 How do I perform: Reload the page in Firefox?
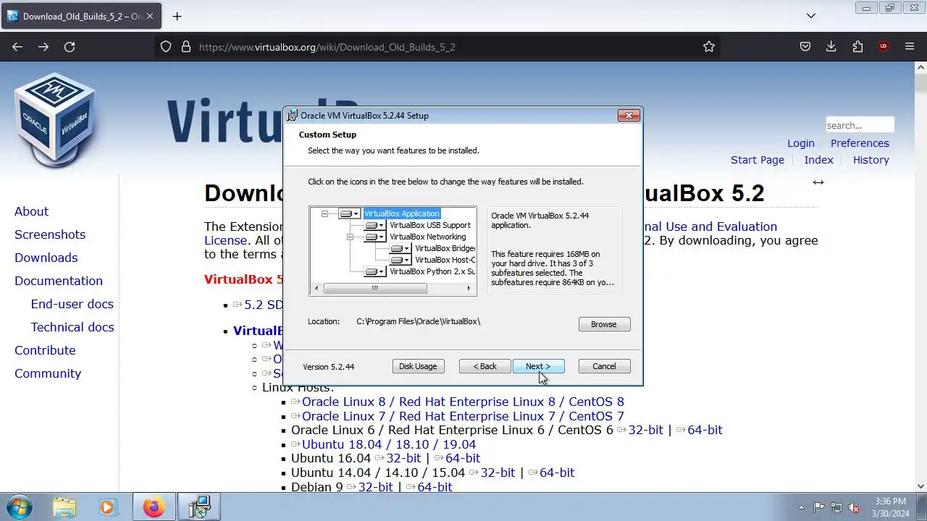click(70, 47)
